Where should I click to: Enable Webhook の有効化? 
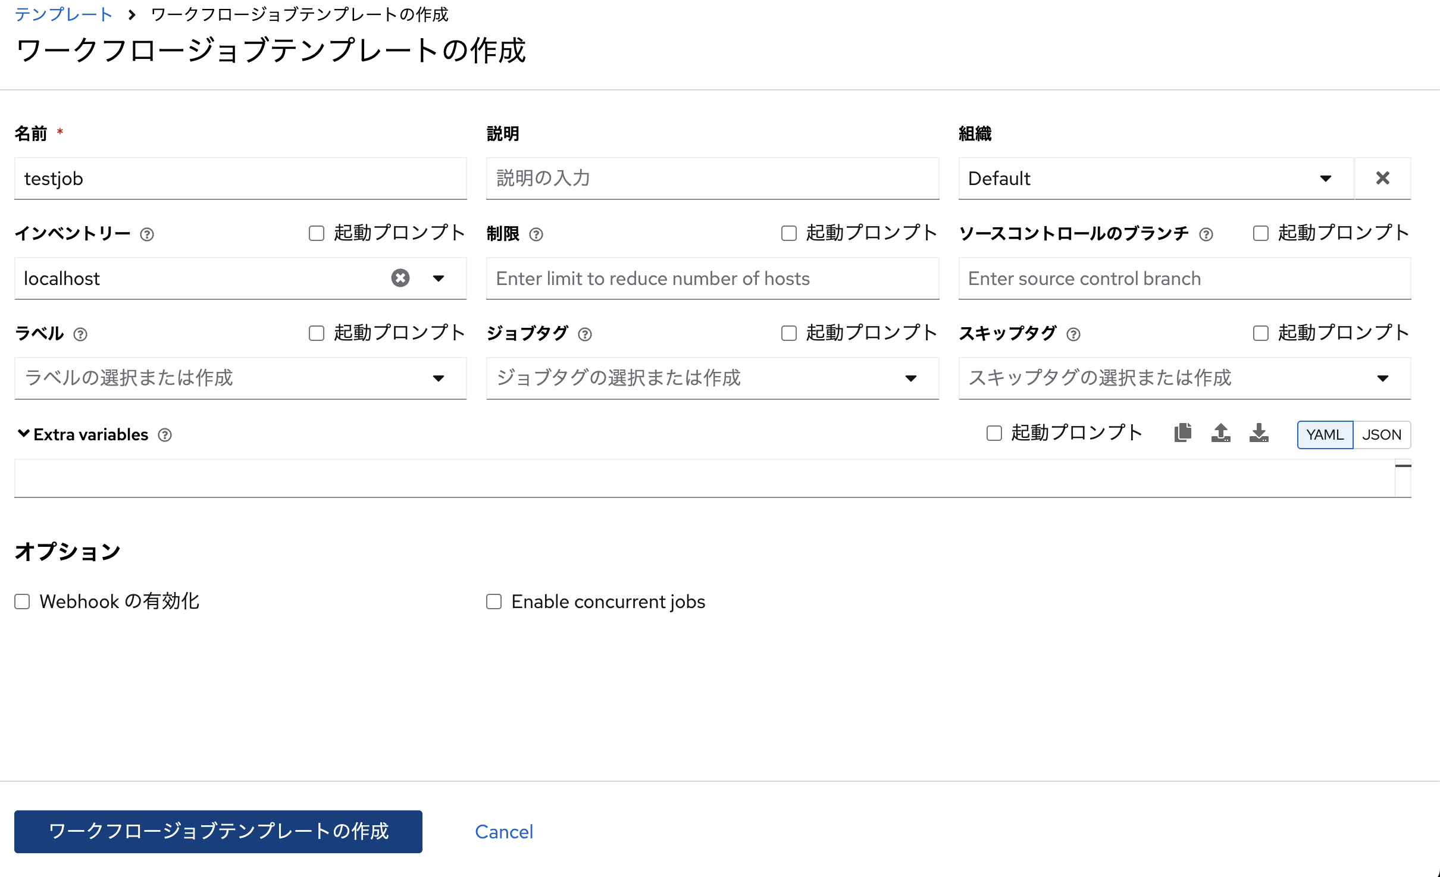tap(22, 602)
